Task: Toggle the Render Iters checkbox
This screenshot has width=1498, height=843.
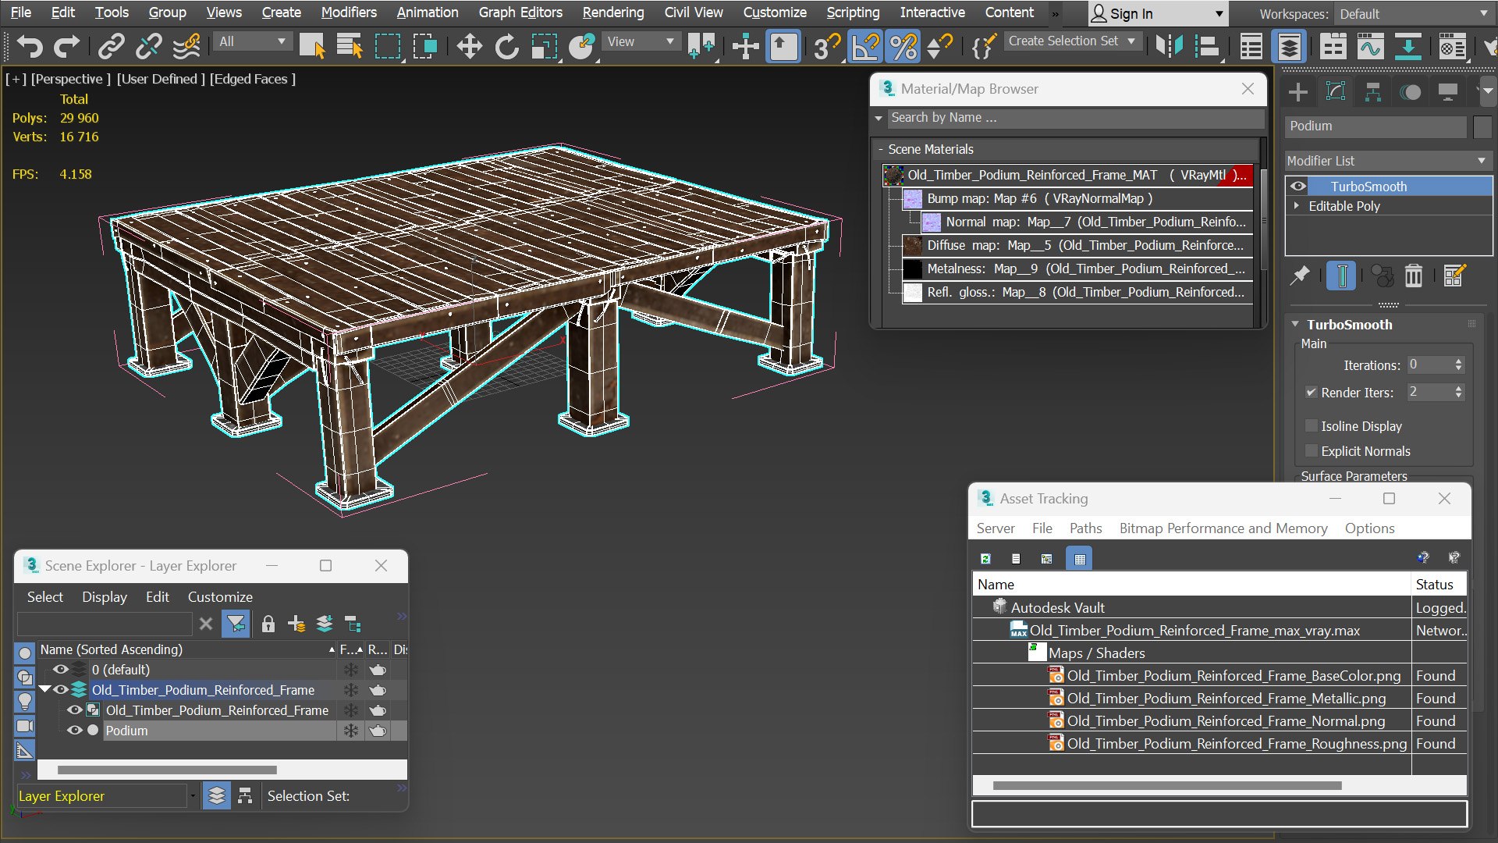Action: (x=1312, y=393)
